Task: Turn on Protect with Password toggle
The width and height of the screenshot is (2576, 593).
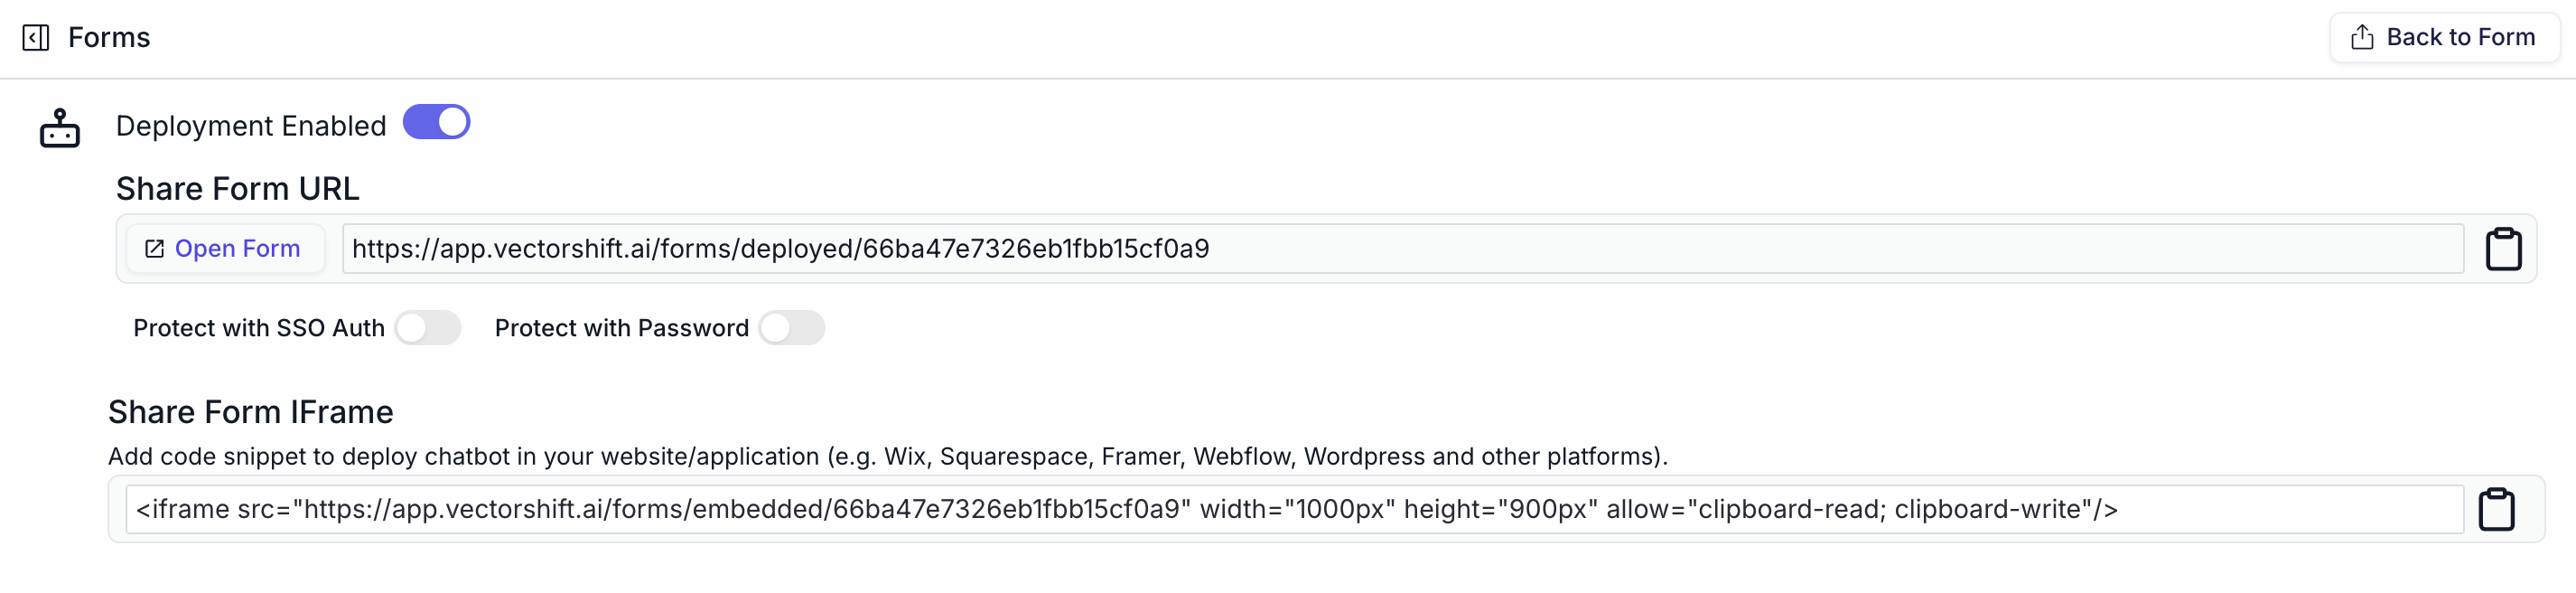Action: pos(791,328)
